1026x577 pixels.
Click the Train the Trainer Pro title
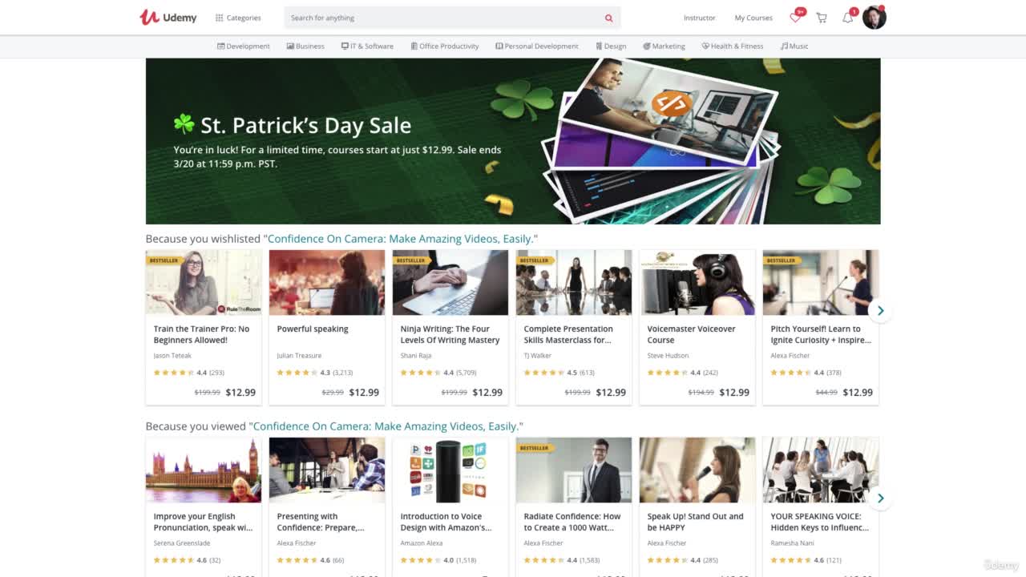(x=201, y=334)
